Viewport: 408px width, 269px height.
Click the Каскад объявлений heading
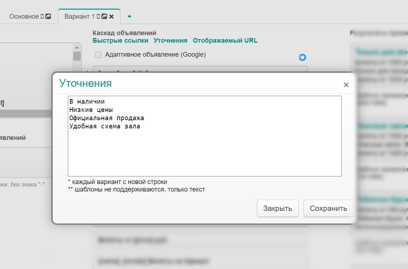click(125, 33)
